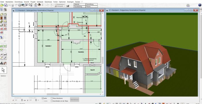Select the dimension measurement tool icon
The height and width of the screenshot is (104, 202).
(x=1, y=55)
